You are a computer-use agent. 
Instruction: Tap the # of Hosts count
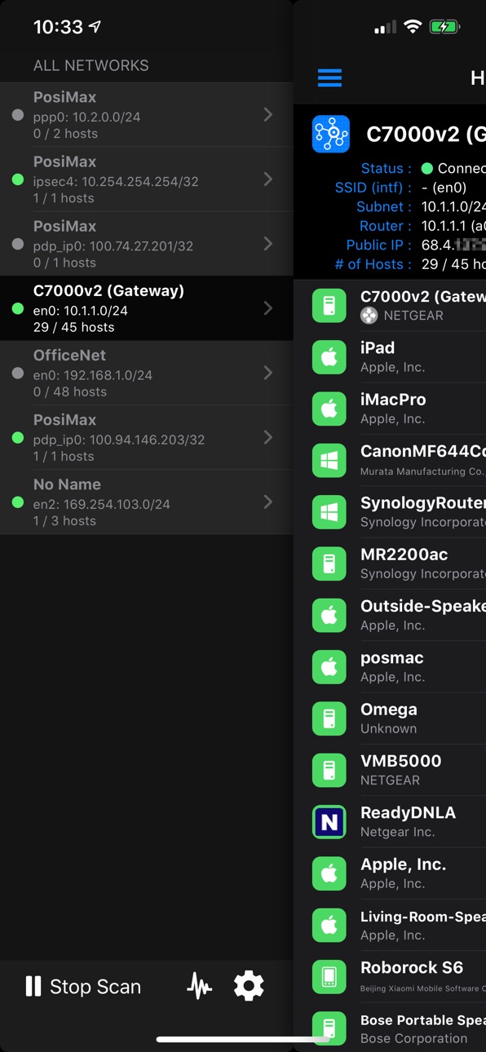click(453, 264)
